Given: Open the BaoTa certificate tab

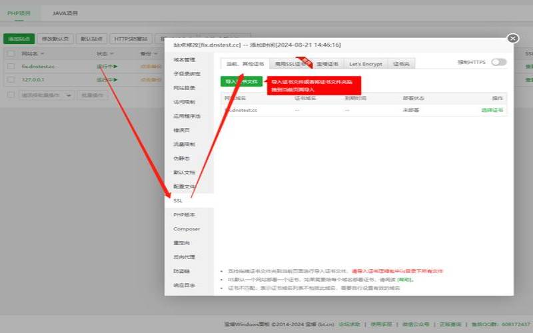Looking at the screenshot, I should click(327, 64).
